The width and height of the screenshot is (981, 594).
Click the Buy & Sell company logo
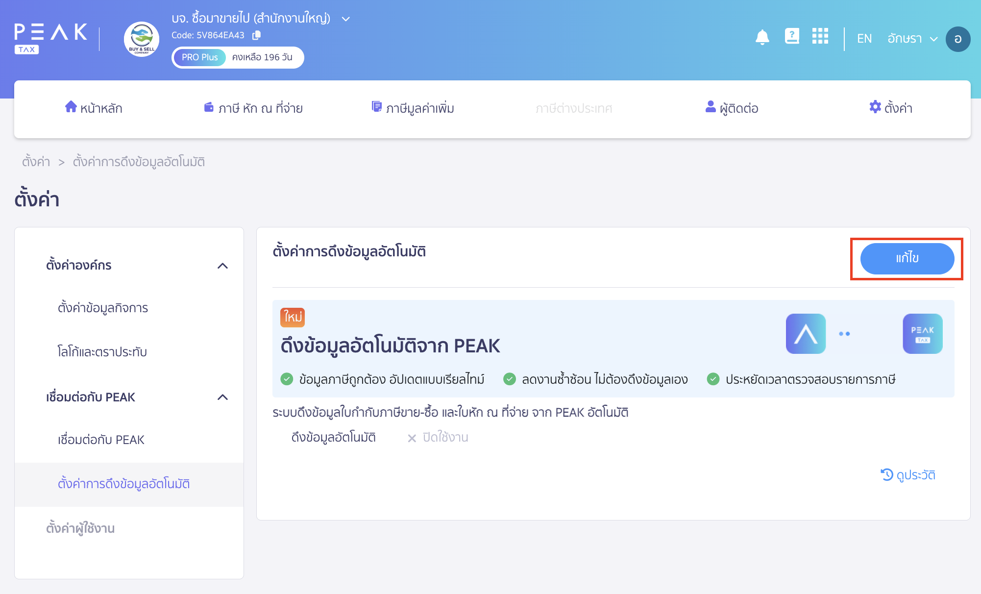(141, 39)
